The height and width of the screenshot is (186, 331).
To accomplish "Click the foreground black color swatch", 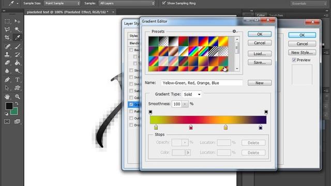I will point(9,105).
